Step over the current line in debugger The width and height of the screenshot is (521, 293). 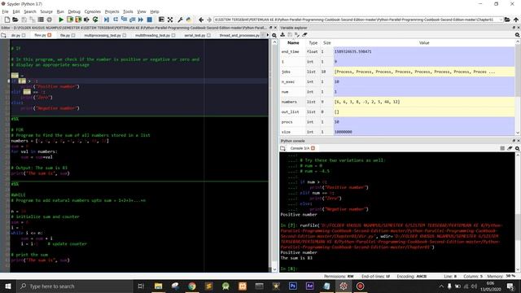coord(116,20)
